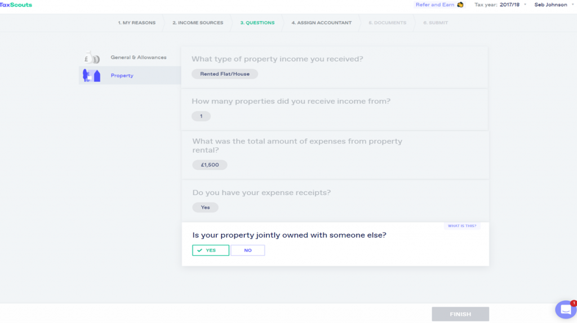Open the WHAT IS THIS? help link
This screenshot has height=323, width=577.
click(x=462, y=226)
